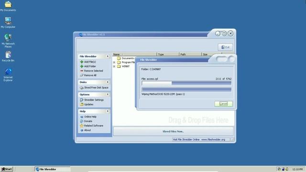Collapse the Options sidebar section

[x=108, y=95]
